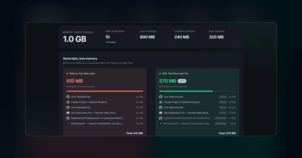Click the +10 today label

[x=110, y=42]
